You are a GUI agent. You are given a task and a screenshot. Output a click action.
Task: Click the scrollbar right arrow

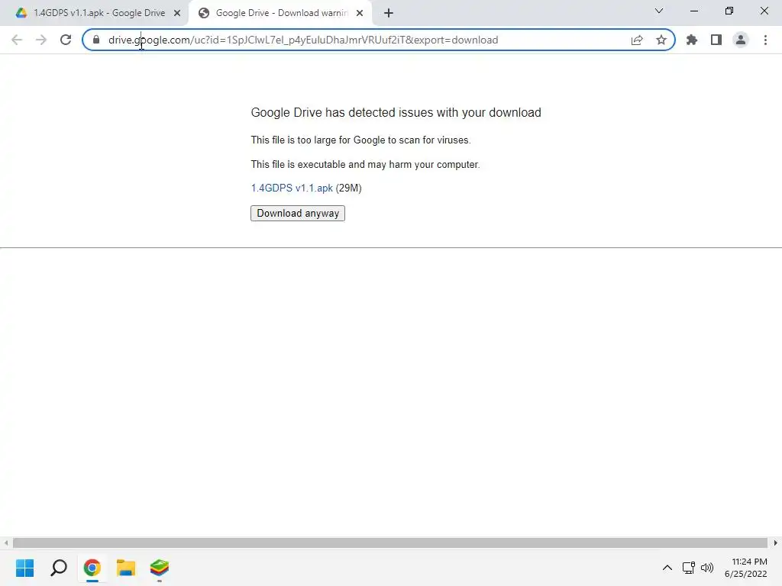click(776, 543)
